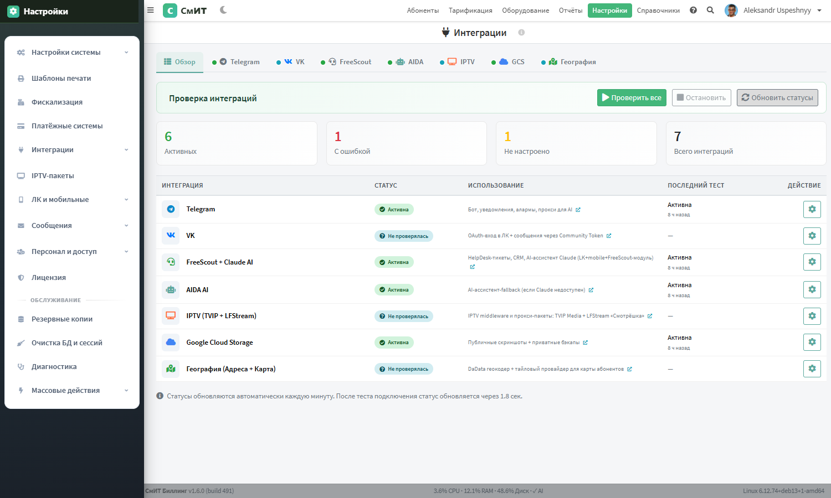
Task: Click Google Cloud Storage cloud icon in table
Action: [171, 342]
